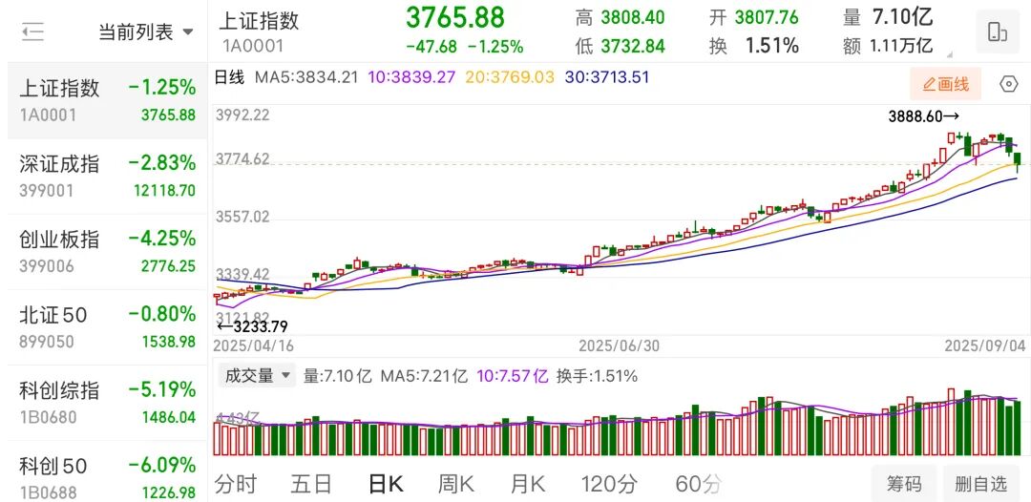Select 创业板指 in the list

pos(107,252)
